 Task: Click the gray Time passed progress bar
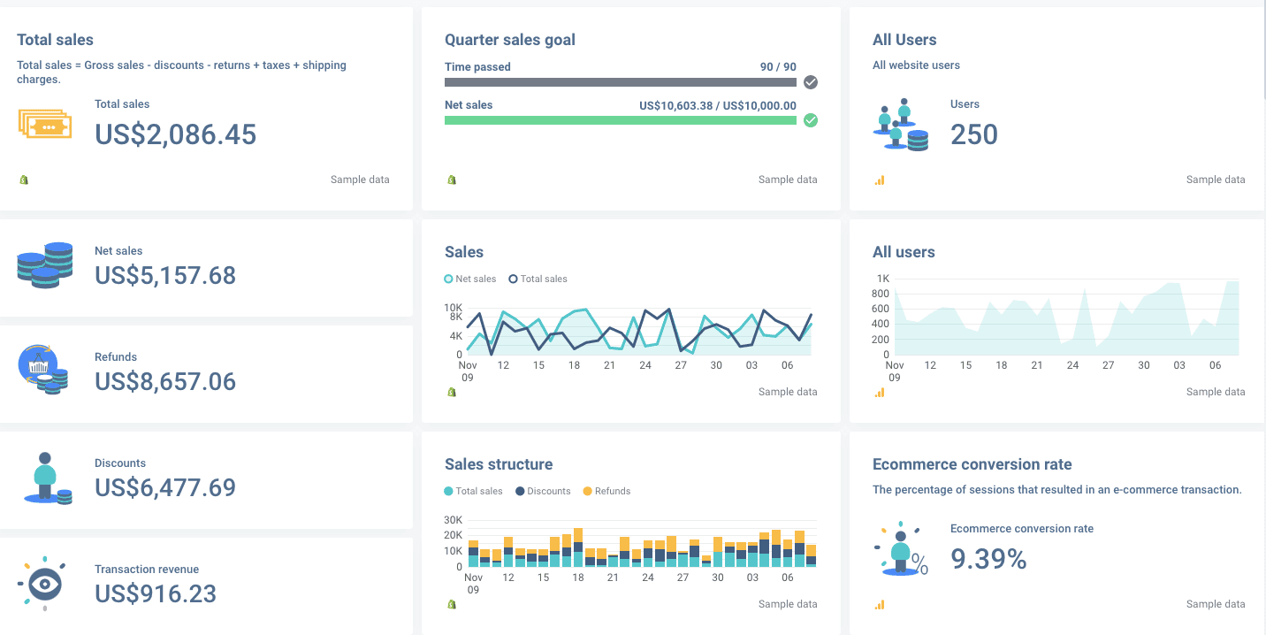[x=620, y=82]
